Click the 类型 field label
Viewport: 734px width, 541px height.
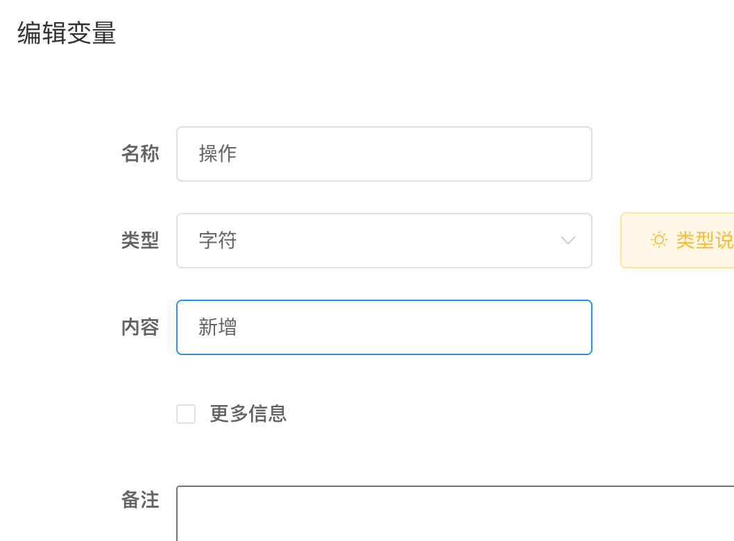pos(140,241)
